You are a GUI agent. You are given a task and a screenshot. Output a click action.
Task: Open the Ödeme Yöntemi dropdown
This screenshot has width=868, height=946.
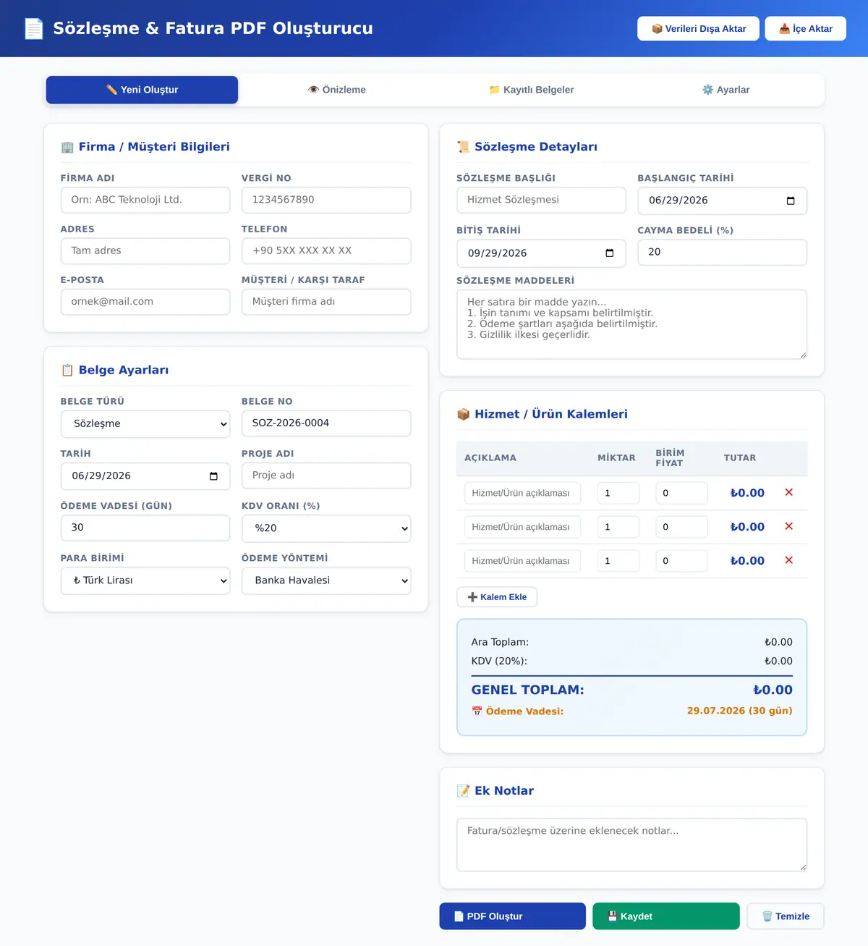pyautogui.click(x=326, y=580)
